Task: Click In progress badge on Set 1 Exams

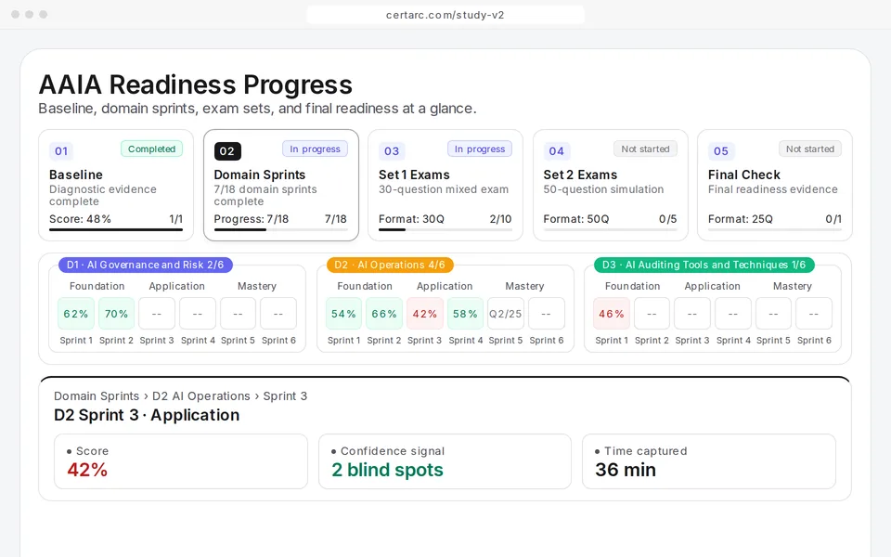Action: coord(480,149)
